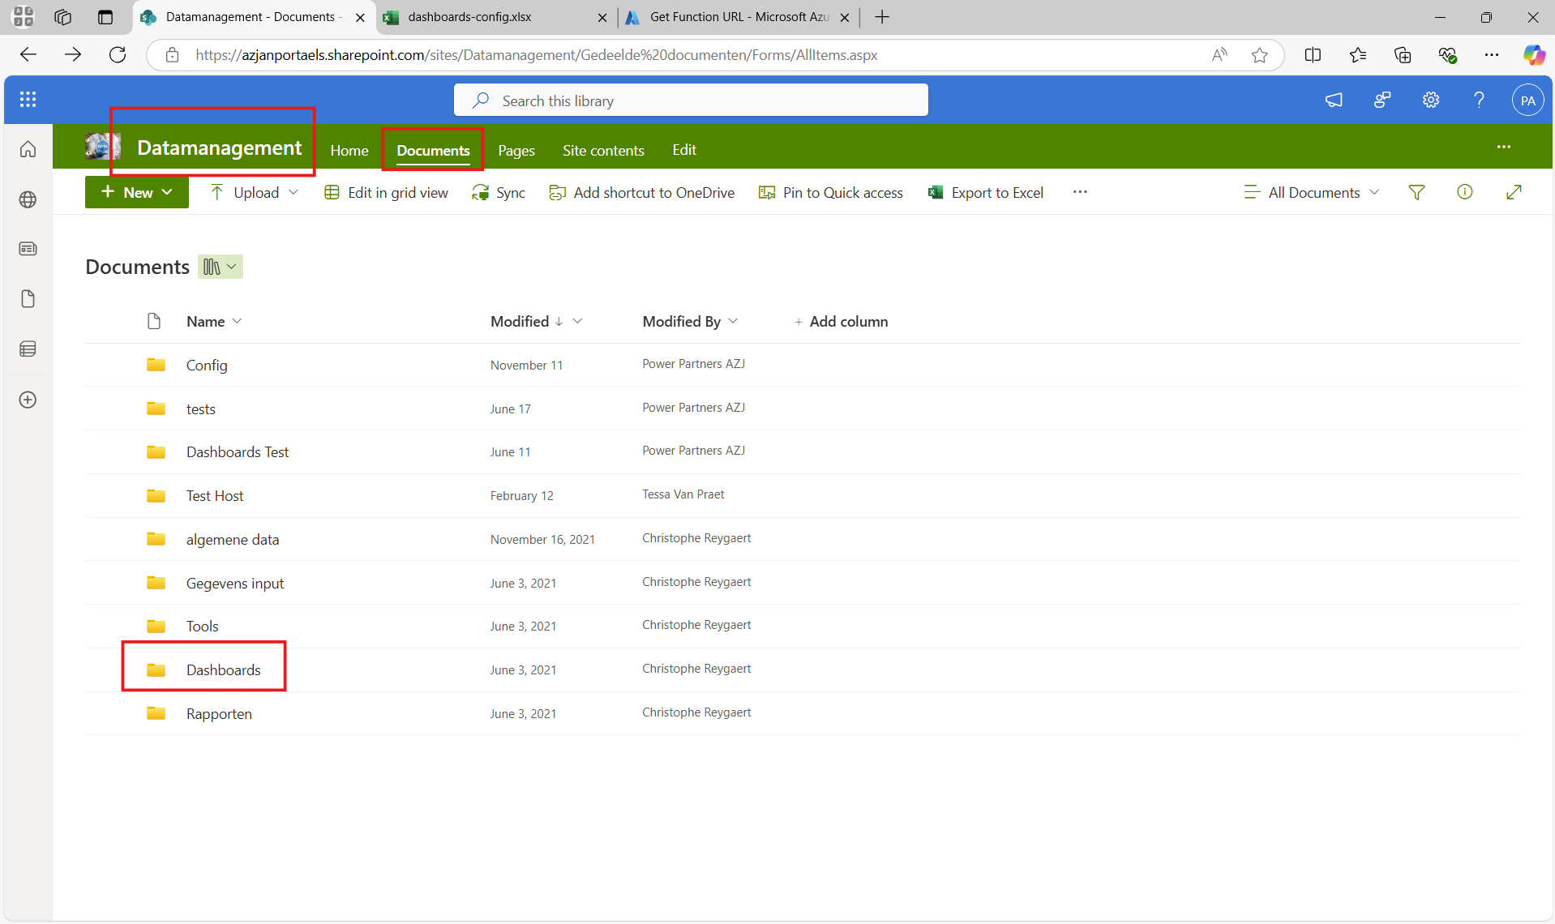Open the SharePoint Home rail icon
This screenshot has height=924, width=1555.
[x=28, y=149]
